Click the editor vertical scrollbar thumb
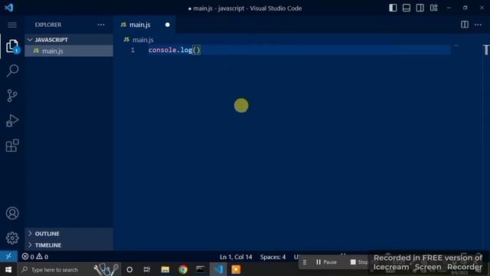Viewport: 490px width, 276px height. pyautogui.click(x=486, y=50)
